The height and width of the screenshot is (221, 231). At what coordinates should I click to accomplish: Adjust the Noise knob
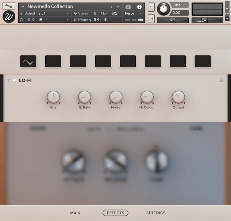[116, 97]
